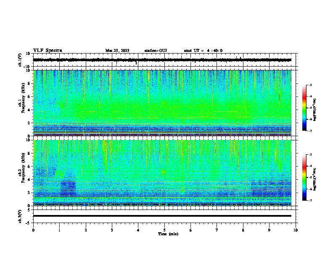Click tick label "7" on Time axis
333x258 pixels.
[x=217, y=230]
